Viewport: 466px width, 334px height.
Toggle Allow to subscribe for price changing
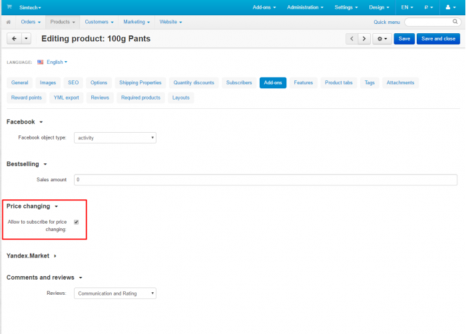(x=77, y=222)
